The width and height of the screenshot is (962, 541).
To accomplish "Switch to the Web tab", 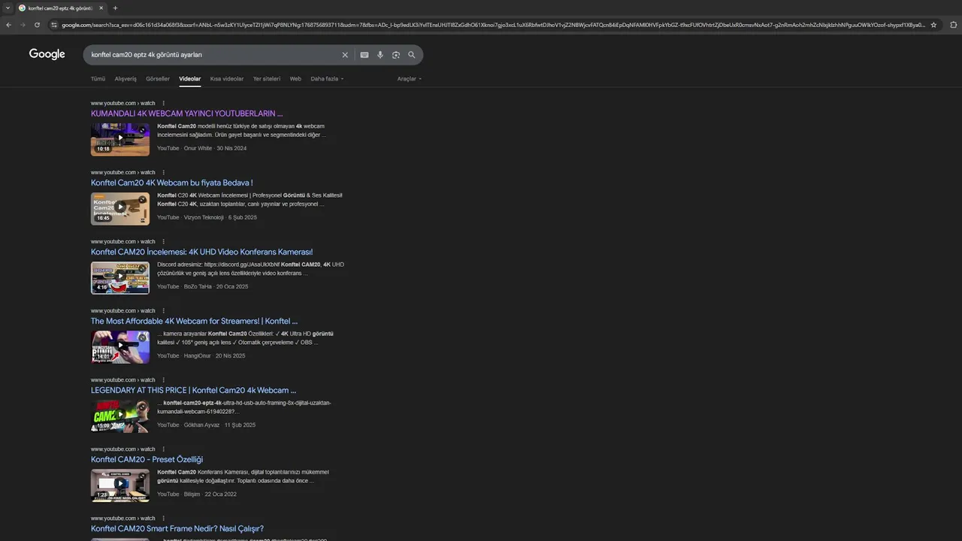I will coord(295,79).
